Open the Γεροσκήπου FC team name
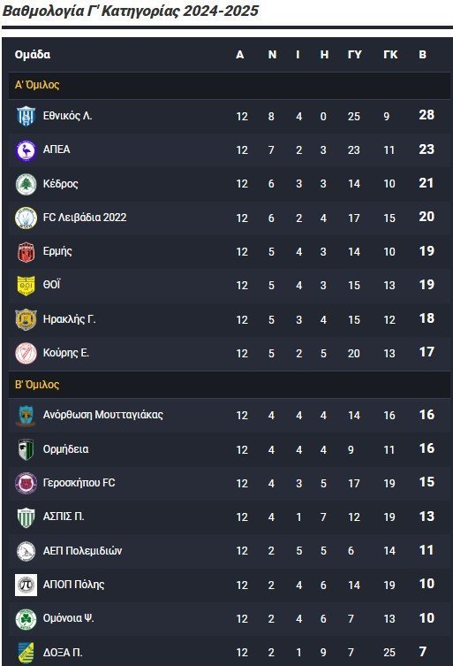 (79, 483)
